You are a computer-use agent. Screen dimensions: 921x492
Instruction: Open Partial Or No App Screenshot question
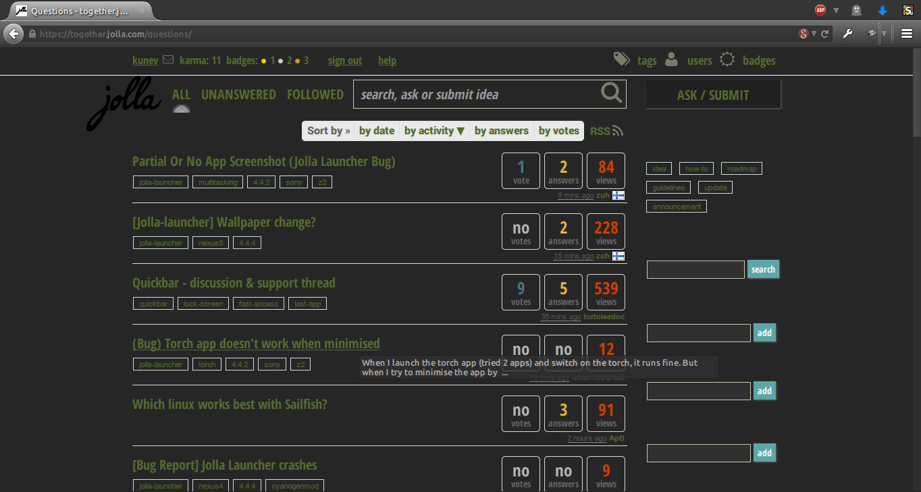[264, 161]
